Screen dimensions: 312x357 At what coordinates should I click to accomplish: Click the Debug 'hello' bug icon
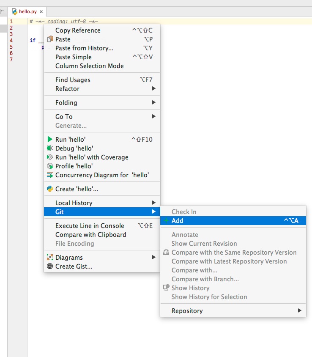(x=50, y=148)
